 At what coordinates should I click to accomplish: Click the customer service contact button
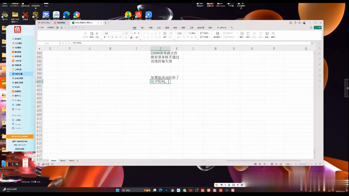point(20,149)
